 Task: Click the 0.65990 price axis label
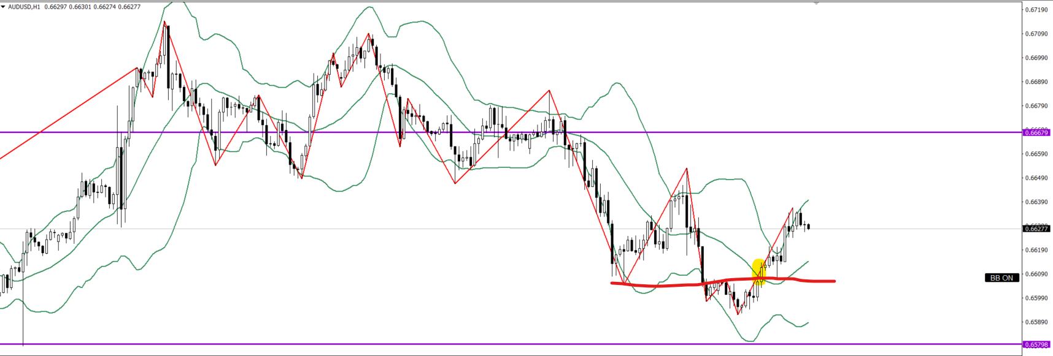click(x=1036, y=298)
